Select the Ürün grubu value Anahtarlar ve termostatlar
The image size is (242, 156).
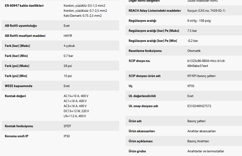tap(205, 151)
